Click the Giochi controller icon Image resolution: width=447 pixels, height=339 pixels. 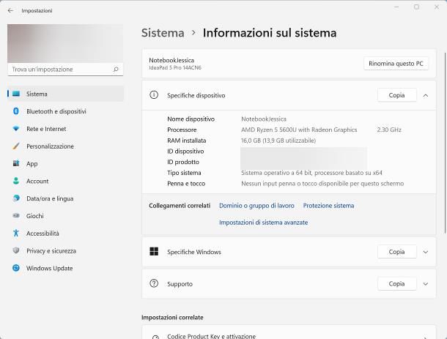click(x=16, y=216)
